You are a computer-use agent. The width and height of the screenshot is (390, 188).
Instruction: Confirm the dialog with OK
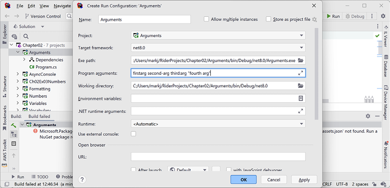[x=244, y=179]
